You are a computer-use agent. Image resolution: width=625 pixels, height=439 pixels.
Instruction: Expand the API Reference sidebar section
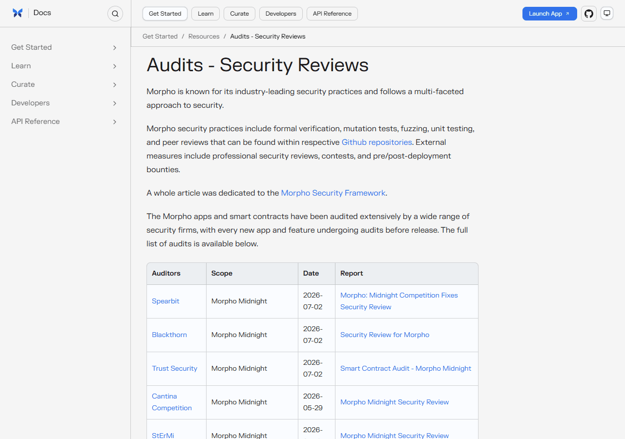(x=65, y=121)
